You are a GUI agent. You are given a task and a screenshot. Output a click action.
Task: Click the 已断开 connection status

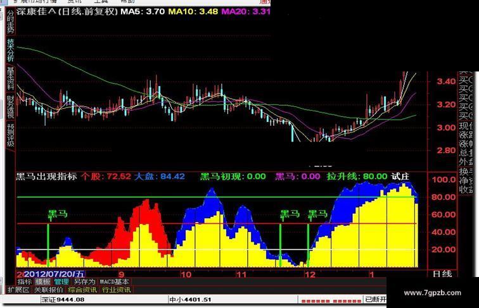pyautogui.click(x=376, y=299)
